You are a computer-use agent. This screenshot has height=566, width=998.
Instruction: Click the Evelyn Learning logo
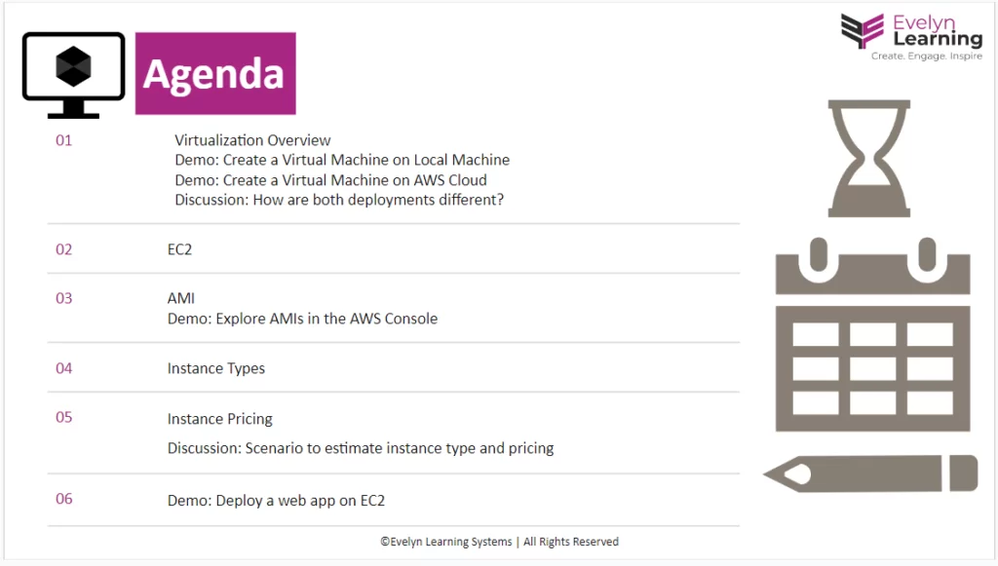point(911,37)
